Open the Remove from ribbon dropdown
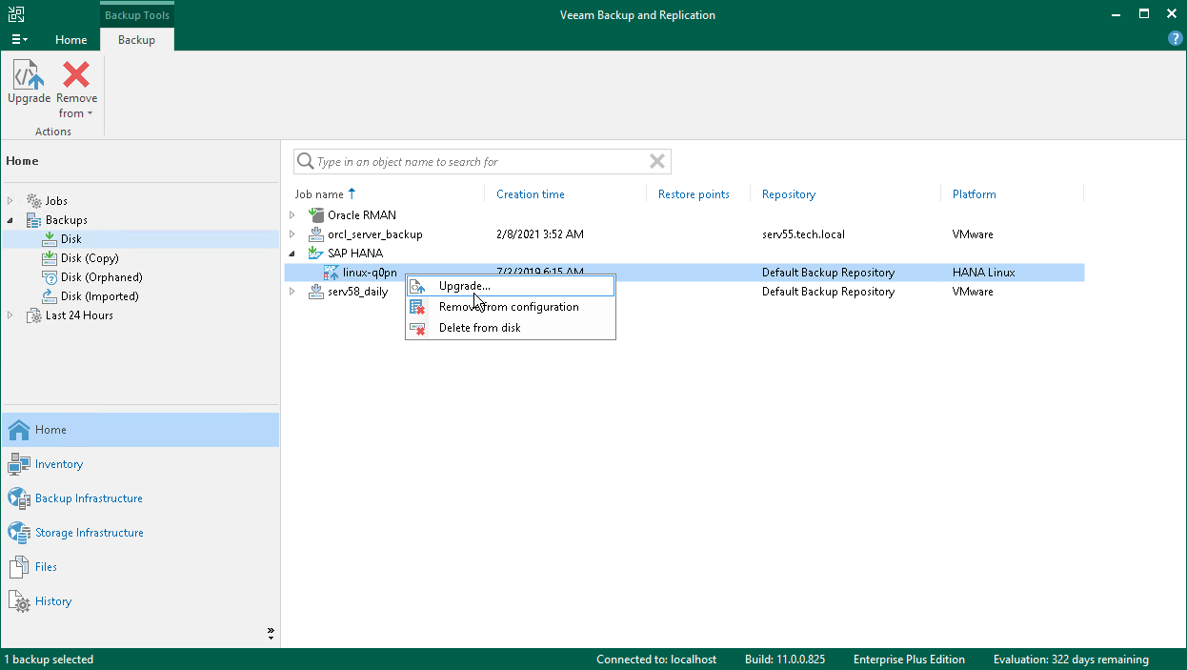The image size is (1187, 670). click(x=76, y=91)
